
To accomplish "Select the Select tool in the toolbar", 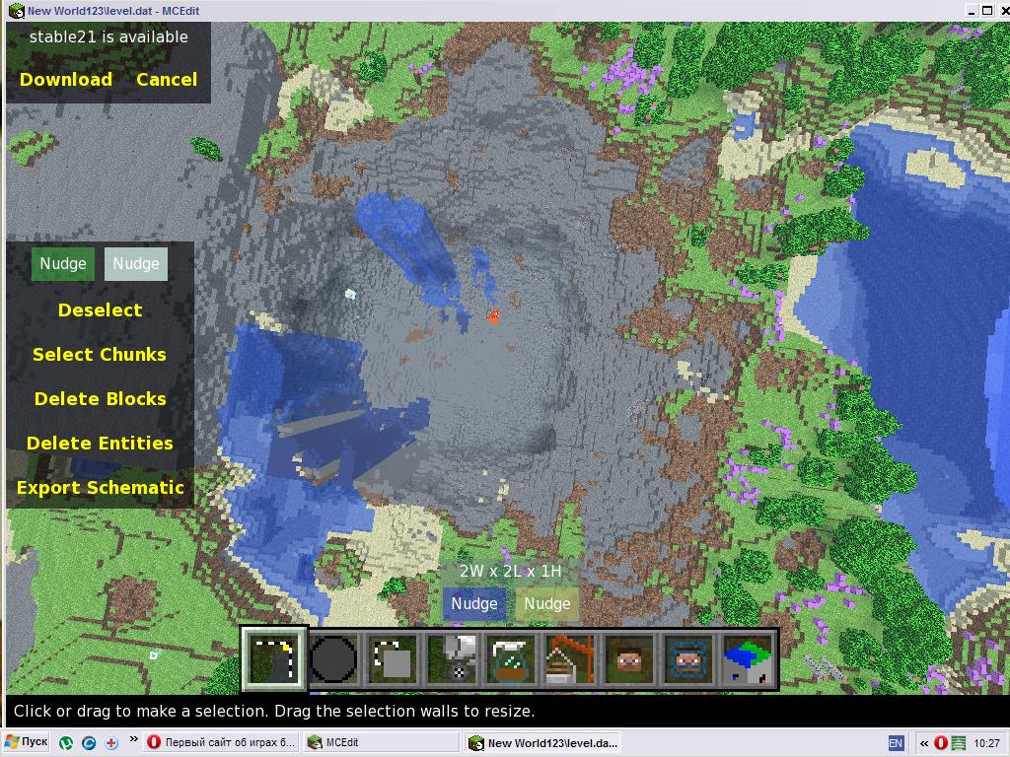I will point(274,657).
